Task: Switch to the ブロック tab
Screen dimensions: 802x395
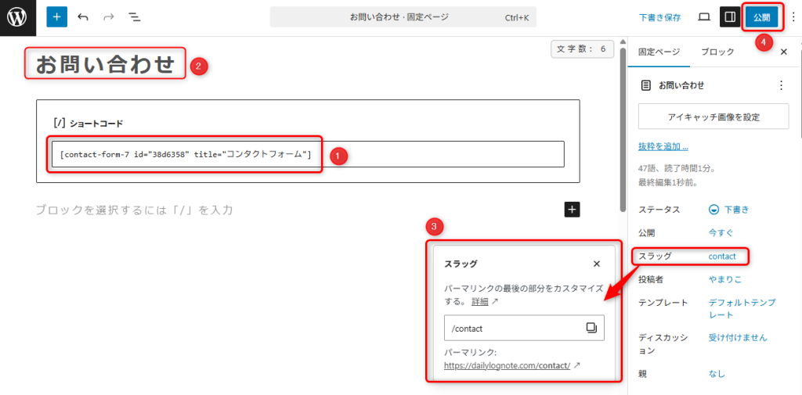Action: click(717, 52)
